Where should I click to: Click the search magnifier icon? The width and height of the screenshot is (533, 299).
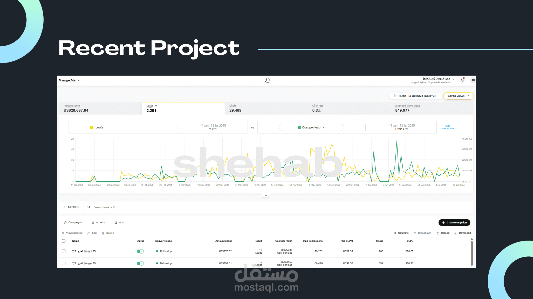[x=89, y=207]
